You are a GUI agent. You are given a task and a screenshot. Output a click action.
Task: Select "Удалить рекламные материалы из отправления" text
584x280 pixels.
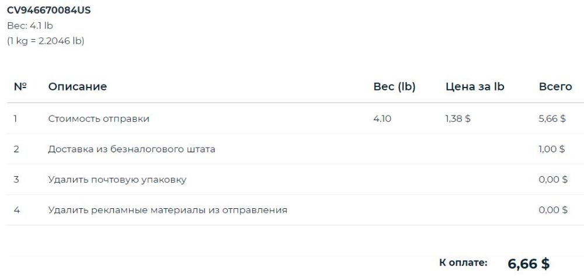click(168, 210)
